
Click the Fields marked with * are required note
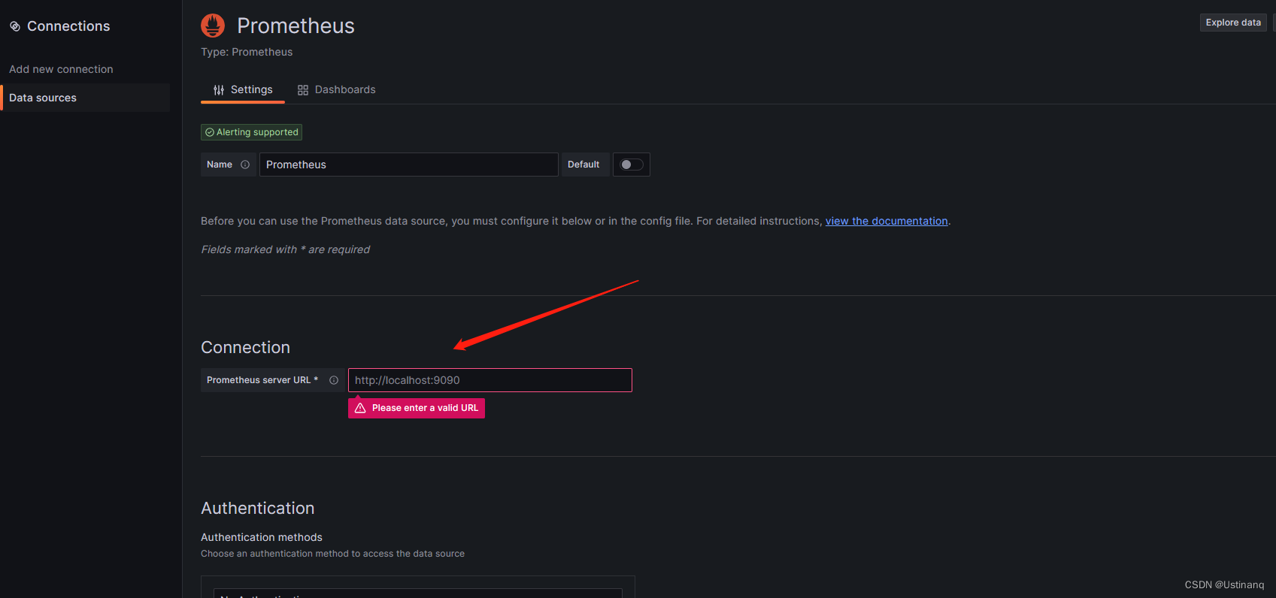(x=286, y=249)
